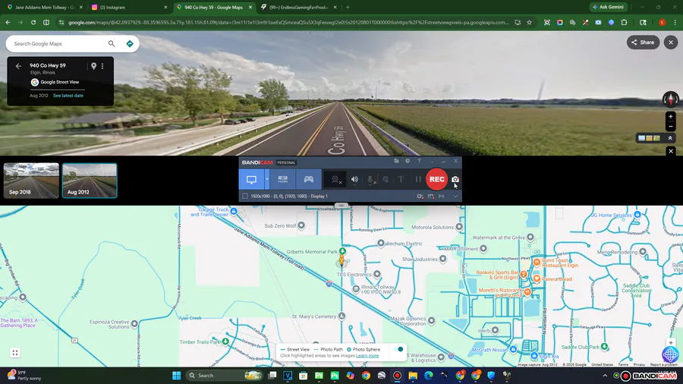Go back from 940 Co Hwy 59
This screenshot has height=384, width=683.
pos(18,66)
